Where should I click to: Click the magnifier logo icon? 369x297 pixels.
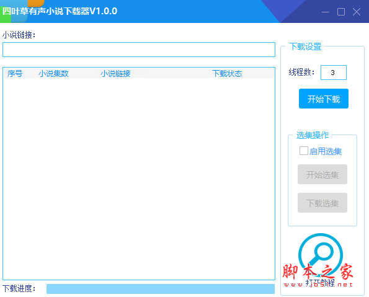click(321, 255)
